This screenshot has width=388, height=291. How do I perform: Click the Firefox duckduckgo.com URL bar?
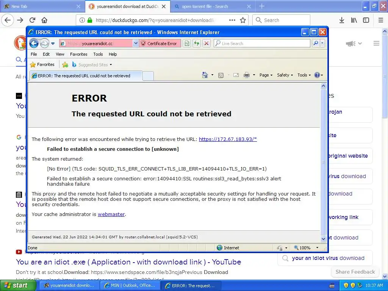[x=155, y=20]
